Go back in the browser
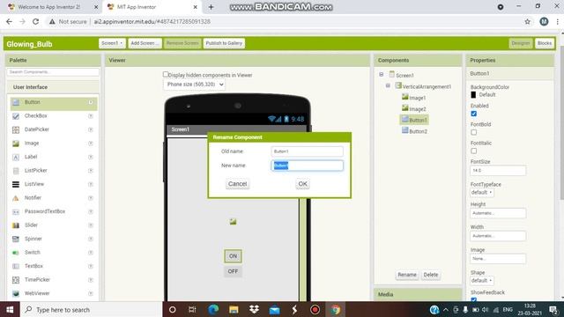 pos(10,21)
